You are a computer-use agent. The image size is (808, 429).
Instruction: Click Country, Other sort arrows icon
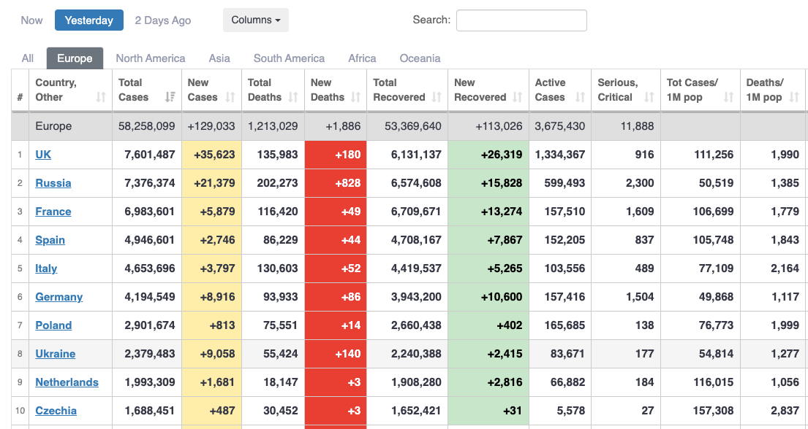(101, 97)
